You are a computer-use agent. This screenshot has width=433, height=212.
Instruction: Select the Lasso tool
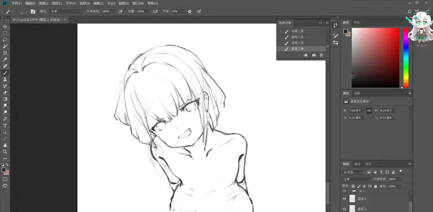click(5, 40)
